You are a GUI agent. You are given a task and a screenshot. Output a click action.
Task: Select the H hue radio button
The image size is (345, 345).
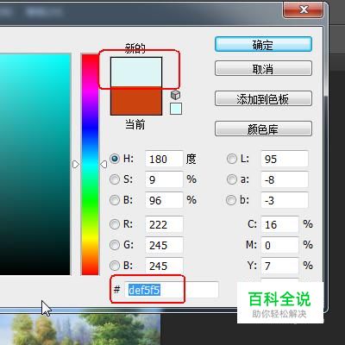pyautogui.click(x=115, y=159)
